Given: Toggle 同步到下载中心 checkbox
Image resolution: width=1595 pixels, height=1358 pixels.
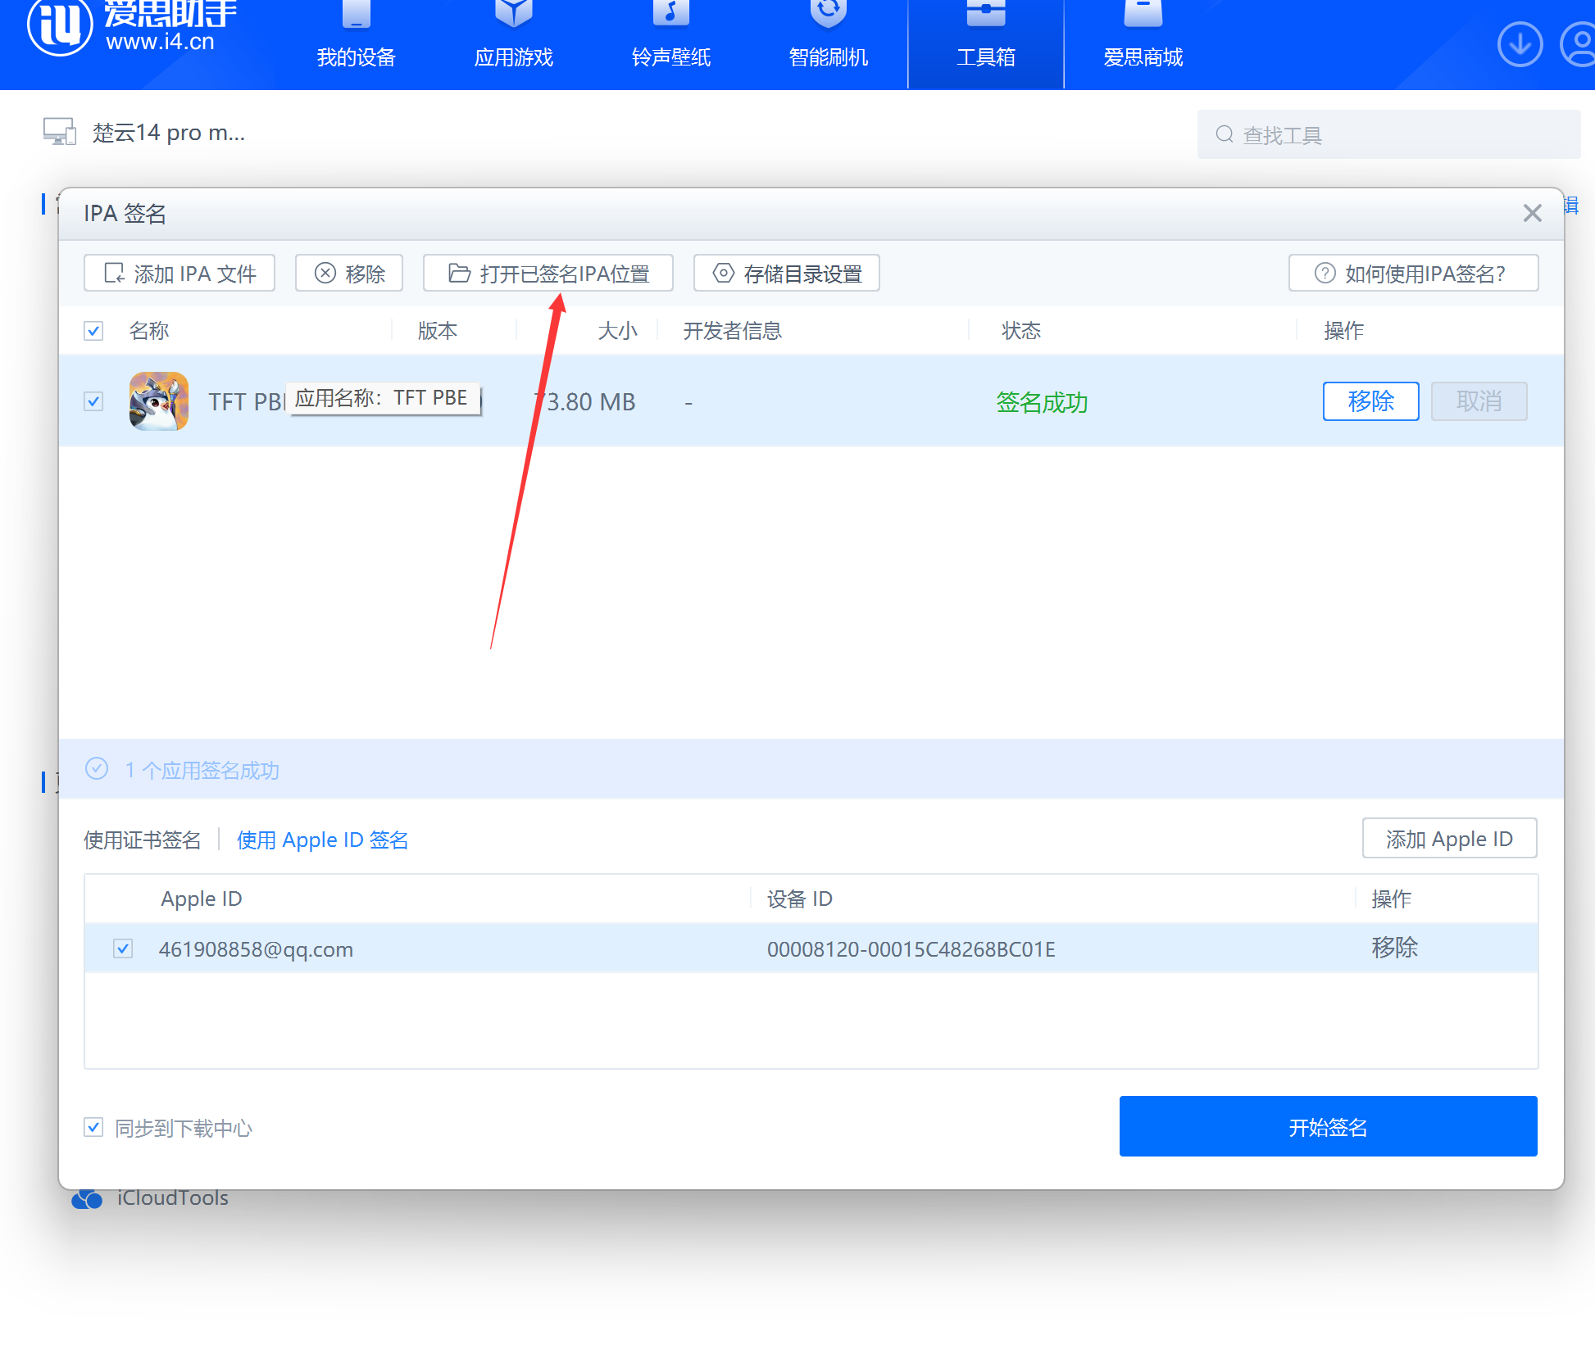Looking at the screenshot, I should tap(93, 1128).
